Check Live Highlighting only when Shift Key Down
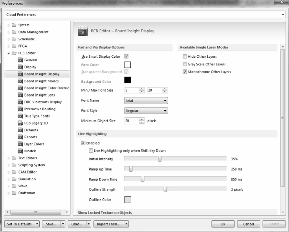 pos(91,151)
